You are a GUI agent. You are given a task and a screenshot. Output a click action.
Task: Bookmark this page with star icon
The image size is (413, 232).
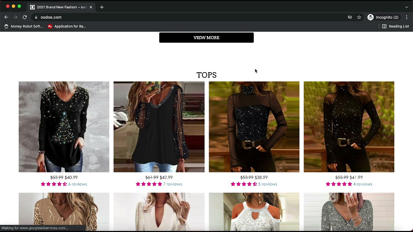359,17
